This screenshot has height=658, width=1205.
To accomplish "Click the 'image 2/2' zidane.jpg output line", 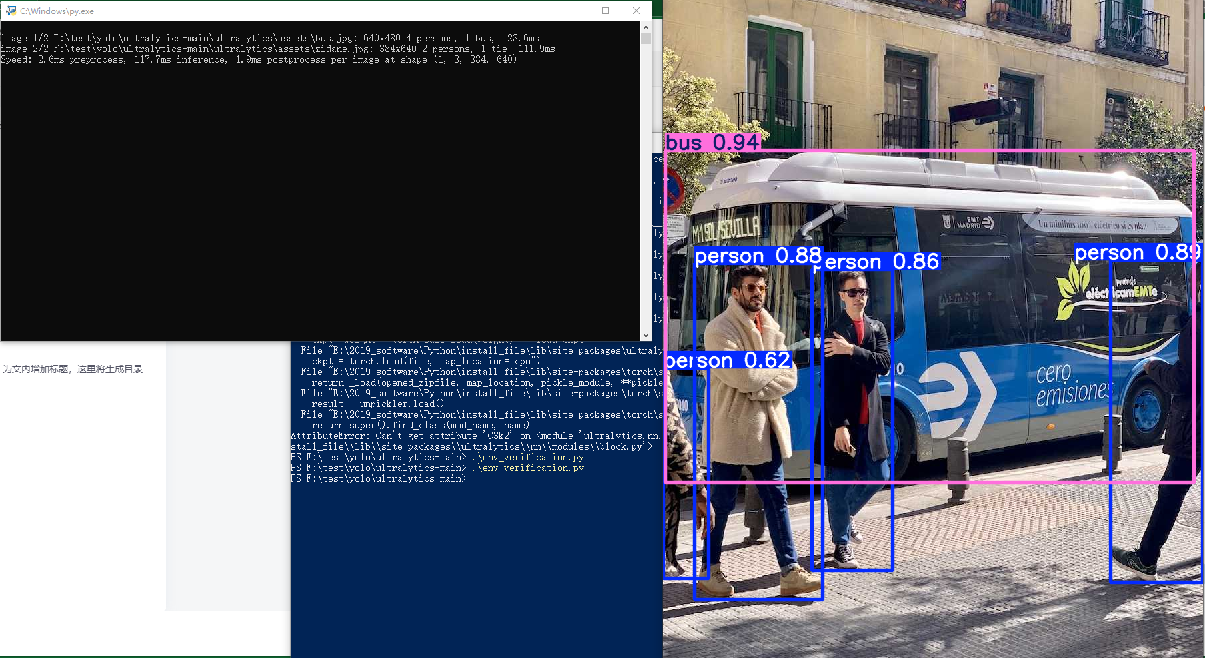I will pyautogui.click(x=278, y=49).
